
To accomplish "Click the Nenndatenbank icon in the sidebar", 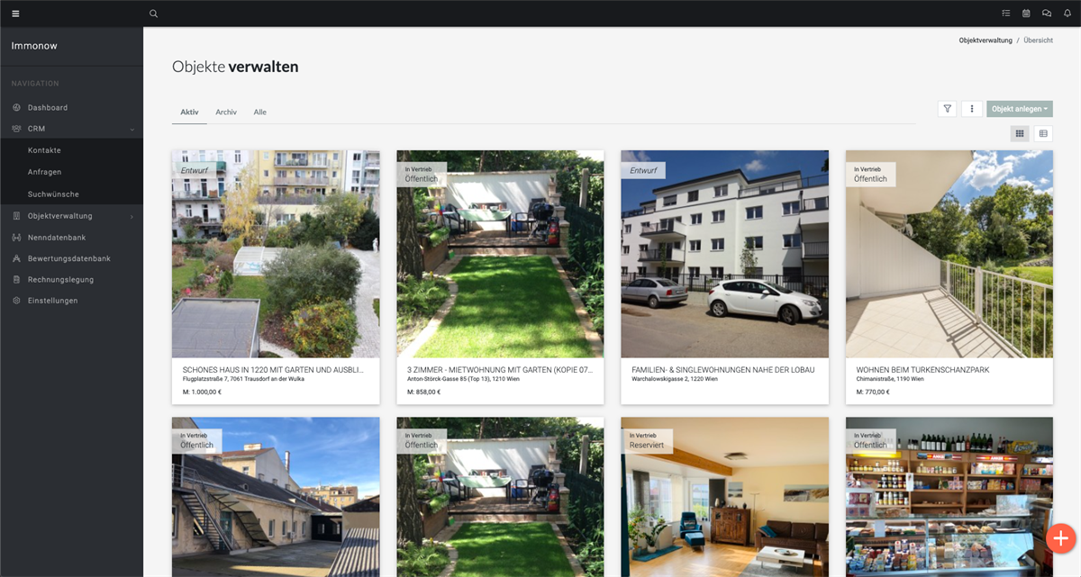I will 16,238.
